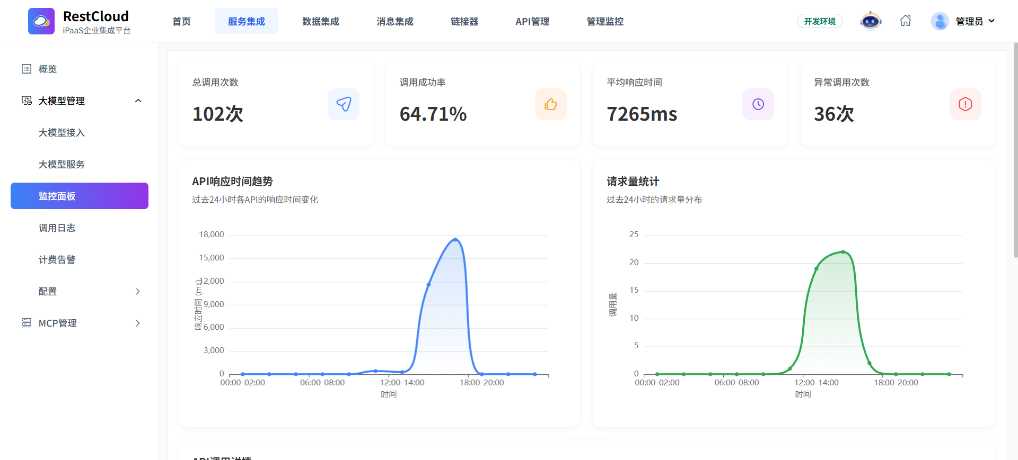Screen dimensions: 1018x460
Task: Select 监控面板 in the sidebar
Action: pyautogui.click(x=80, y=196)
